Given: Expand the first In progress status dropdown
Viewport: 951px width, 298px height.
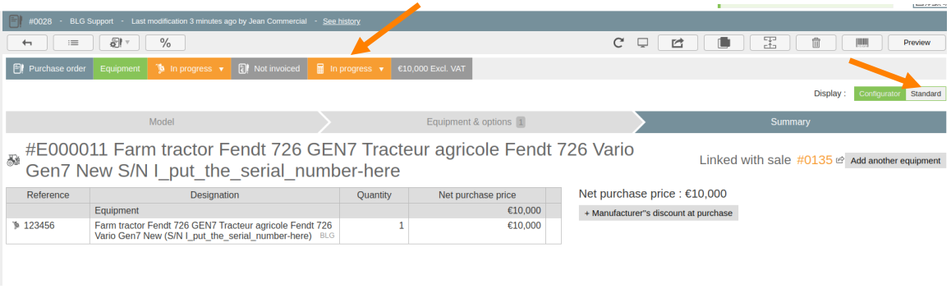Looking at the screenshot, I should 189,68.
